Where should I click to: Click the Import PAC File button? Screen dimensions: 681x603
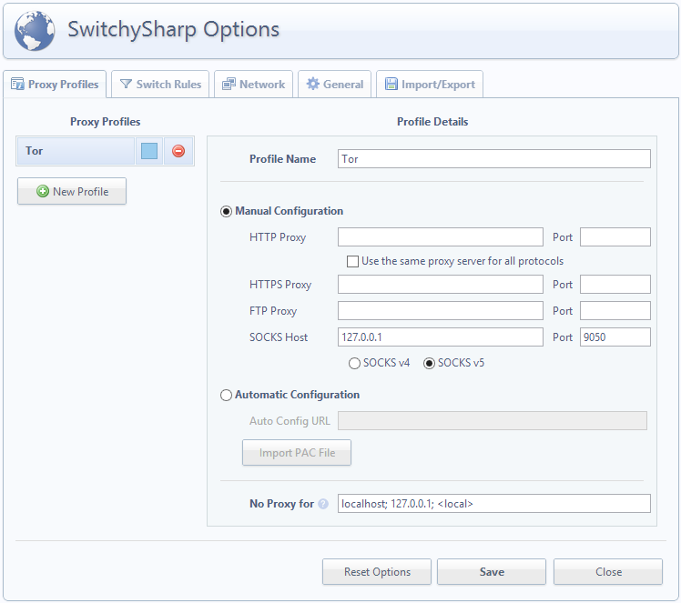tap(297, 452)
